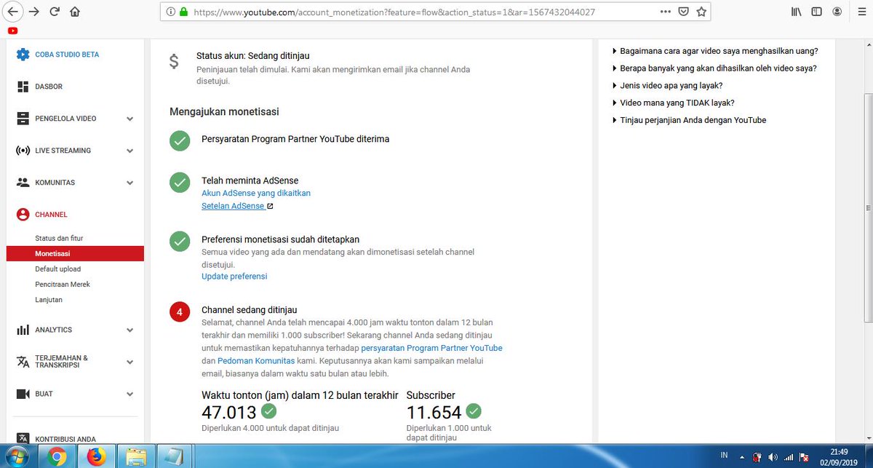This screenshot has width=873, height=468.
Task: Open Default upload submenu item
Action: coord(57,269)
